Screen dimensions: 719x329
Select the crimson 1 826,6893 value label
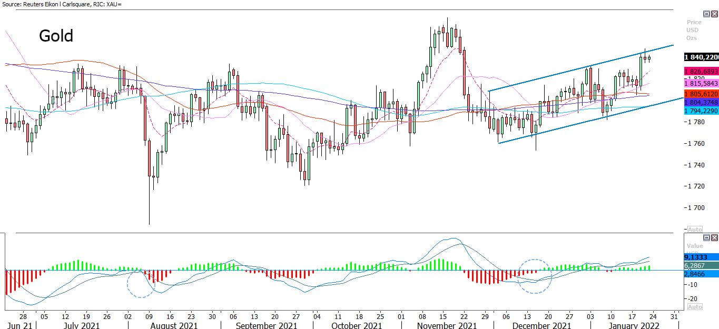point(701,71)
